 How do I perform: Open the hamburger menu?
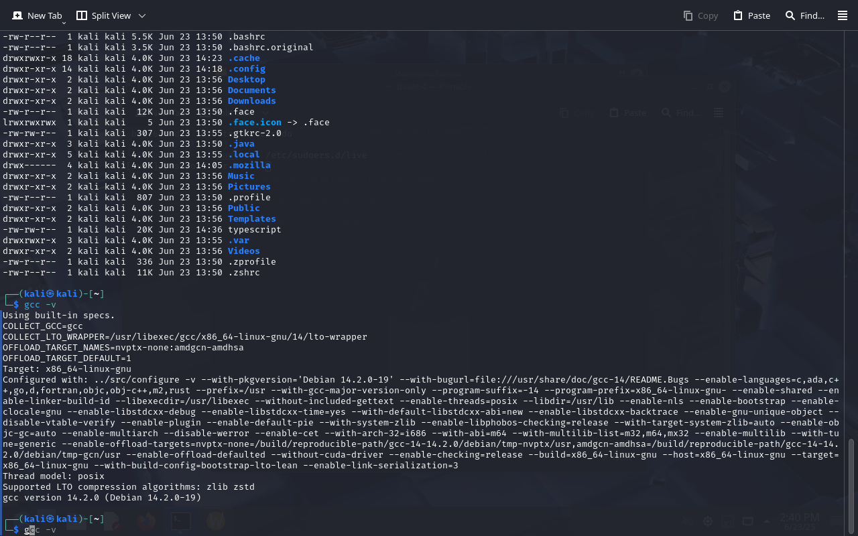click(x=843, y=15)
